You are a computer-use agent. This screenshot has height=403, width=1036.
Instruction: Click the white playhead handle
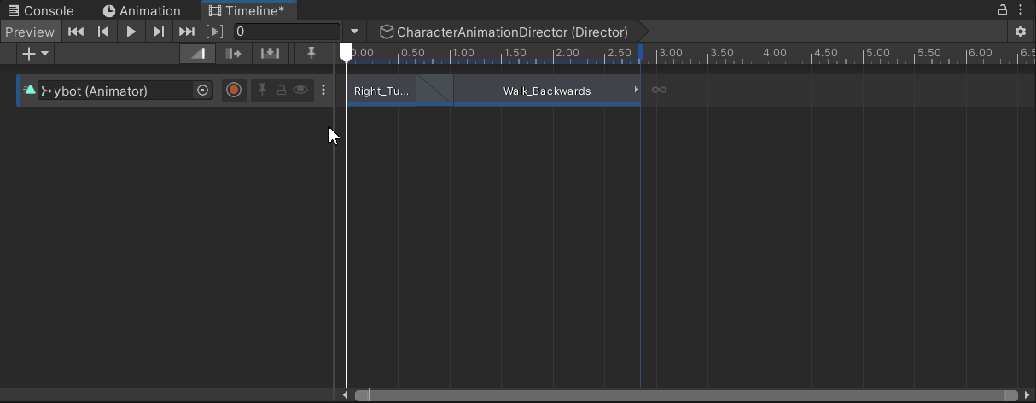point(346,52)
